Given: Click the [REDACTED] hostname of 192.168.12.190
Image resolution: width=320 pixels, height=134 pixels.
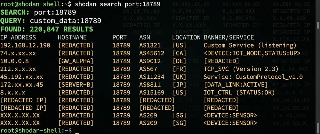Looking at the screenshot, I should 76,45.
